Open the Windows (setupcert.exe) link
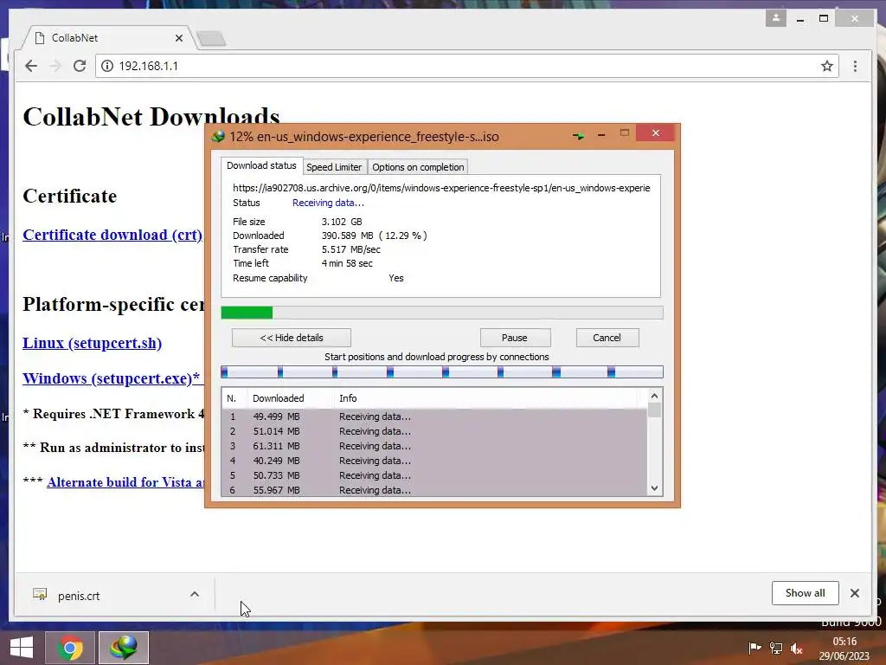The image size is (886, 665). tap(112, 378)
